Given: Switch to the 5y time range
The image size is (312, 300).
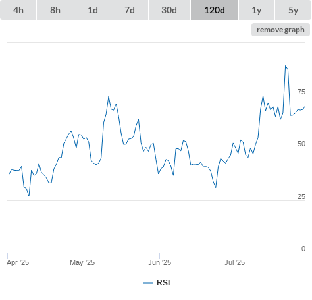Looking at the screenshot, I should (x=293, y=10).
